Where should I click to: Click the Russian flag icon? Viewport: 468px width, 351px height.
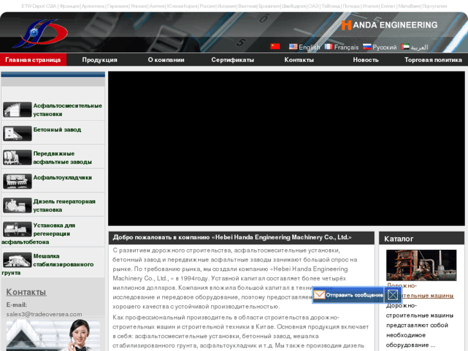[x=367, y=46]
